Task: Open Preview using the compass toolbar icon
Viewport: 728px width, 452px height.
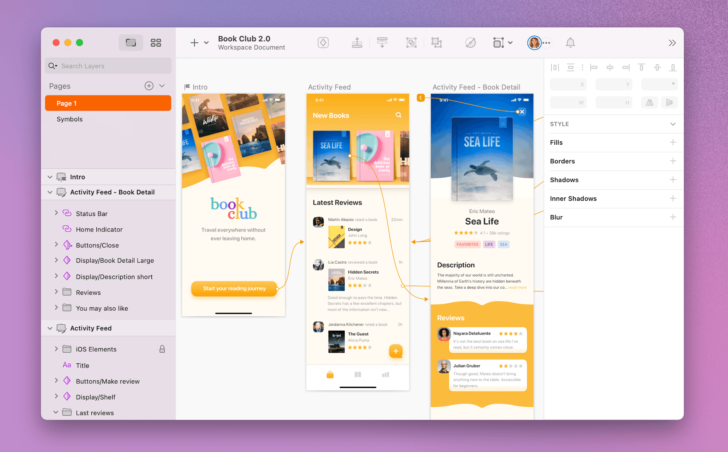Action: point(470,42)
